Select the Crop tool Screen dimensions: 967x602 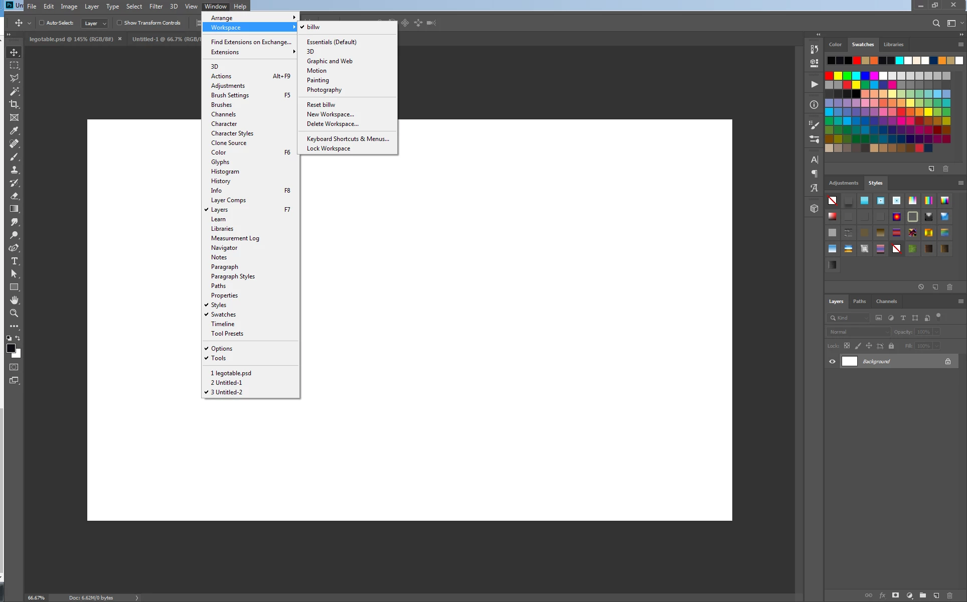coord(14,104)
